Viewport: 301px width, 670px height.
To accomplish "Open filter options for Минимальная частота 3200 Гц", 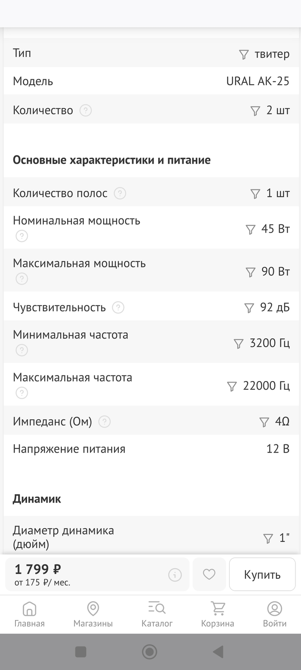I will click(x=238, y=343).
